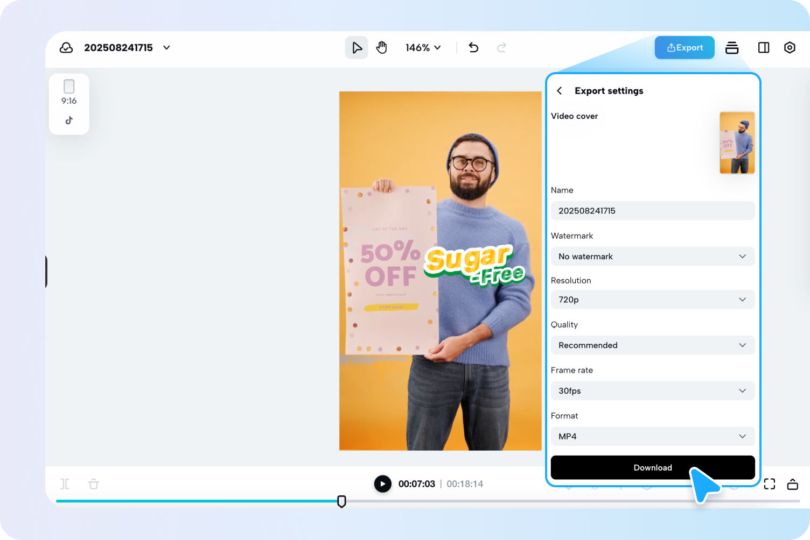The image size is (810, 540).
Task: Enter fullscreen preview mode
Action: point(770,484)
